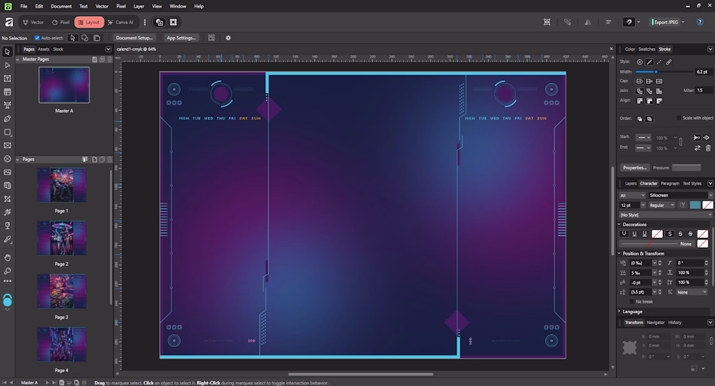
Task: Click the flip horizontal icon in top toolbar
Action: [588, 22]
